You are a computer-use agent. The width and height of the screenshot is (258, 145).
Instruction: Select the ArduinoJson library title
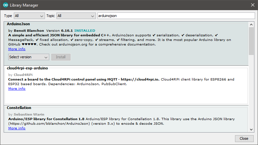coord(18,24)
